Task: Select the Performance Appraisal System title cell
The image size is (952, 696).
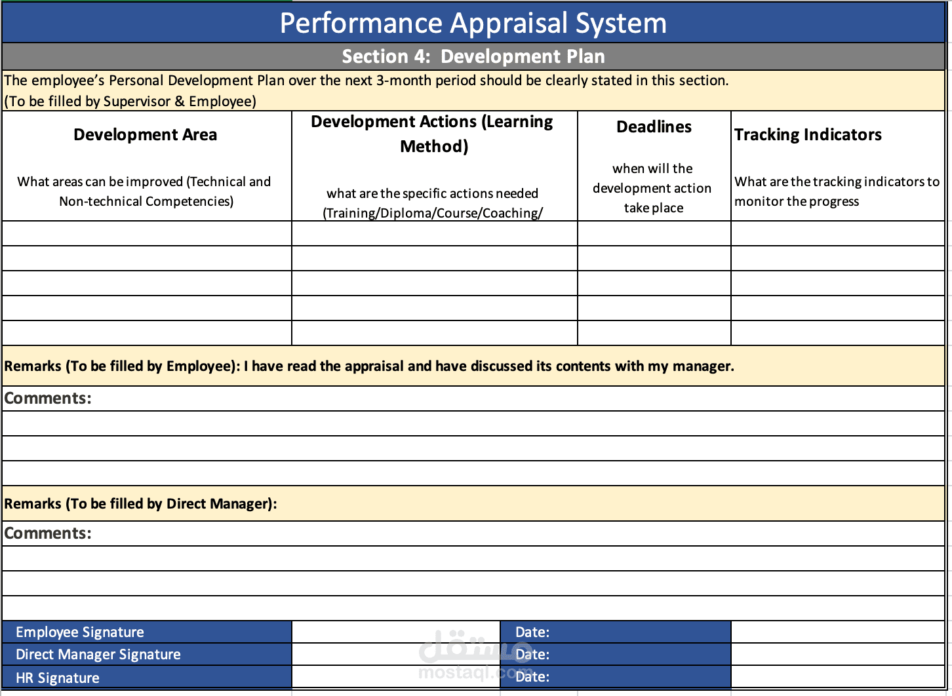Action: pos(473,23)
